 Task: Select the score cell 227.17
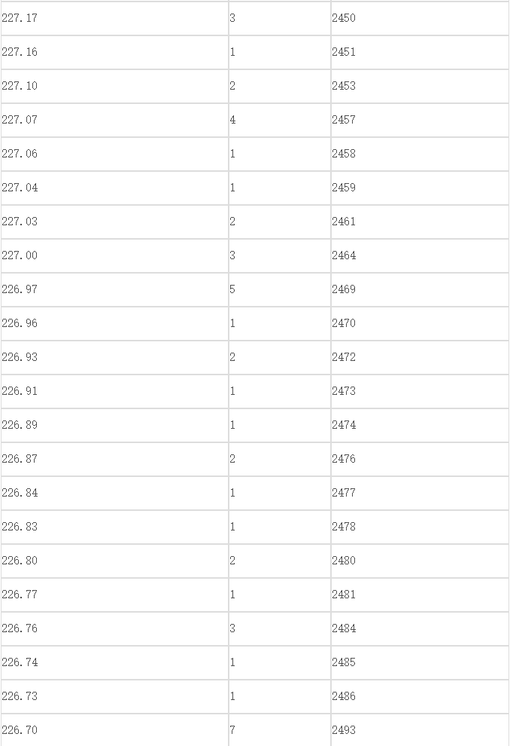[114, 18]
